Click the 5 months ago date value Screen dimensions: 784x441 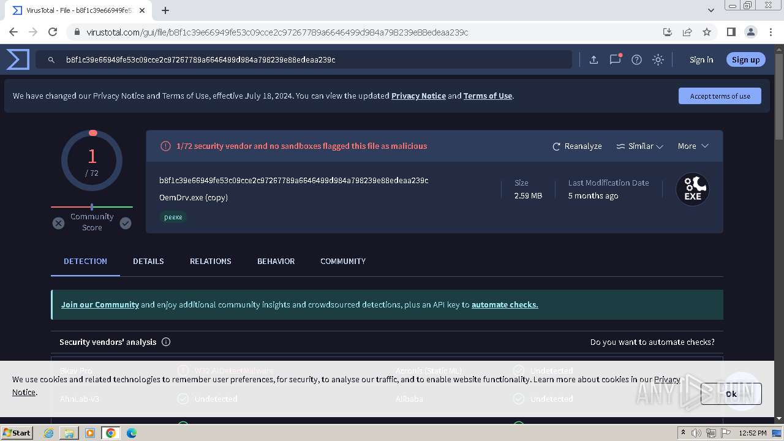(593, 196)
